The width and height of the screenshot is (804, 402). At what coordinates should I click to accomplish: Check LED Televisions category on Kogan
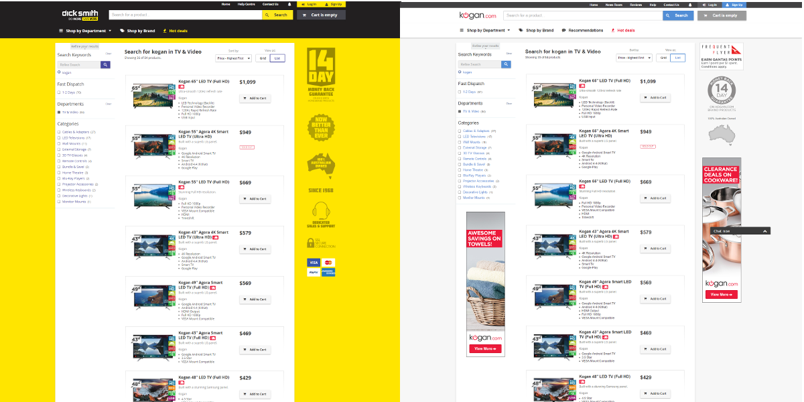pos(460,137)
